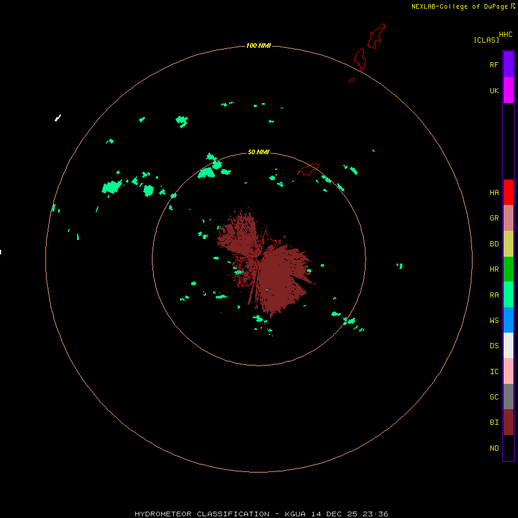Click the brown biological echo cluster at radar center
Image resolution: width=518 pixels, height=518 pixels.
[x=266, y=262]
